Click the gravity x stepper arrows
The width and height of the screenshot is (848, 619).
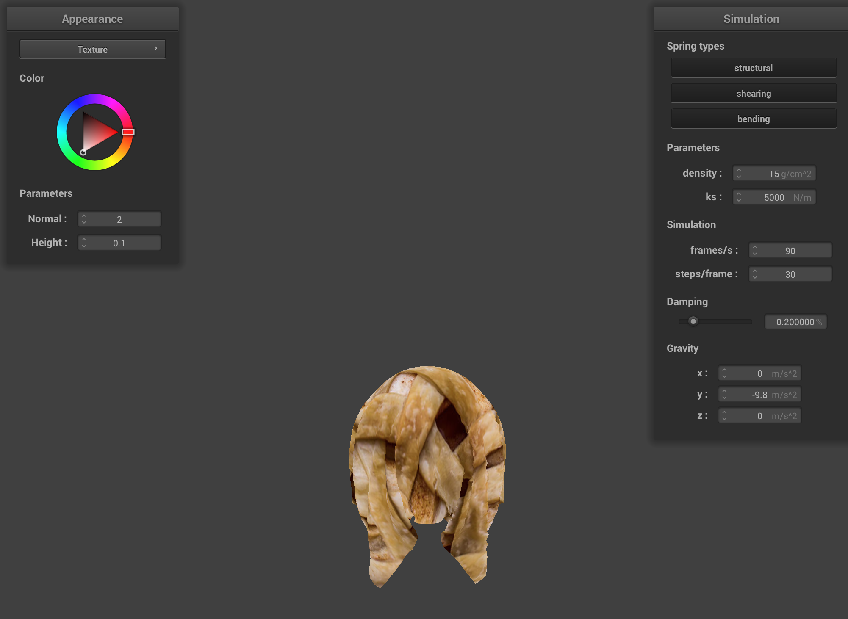pyautogui.click(x=724, y=373)
